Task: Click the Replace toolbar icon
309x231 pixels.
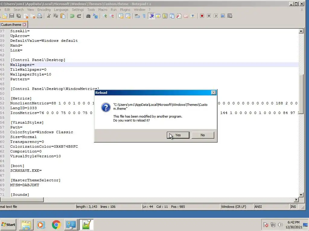Action: pyautogui.click(x=95, y=16)
